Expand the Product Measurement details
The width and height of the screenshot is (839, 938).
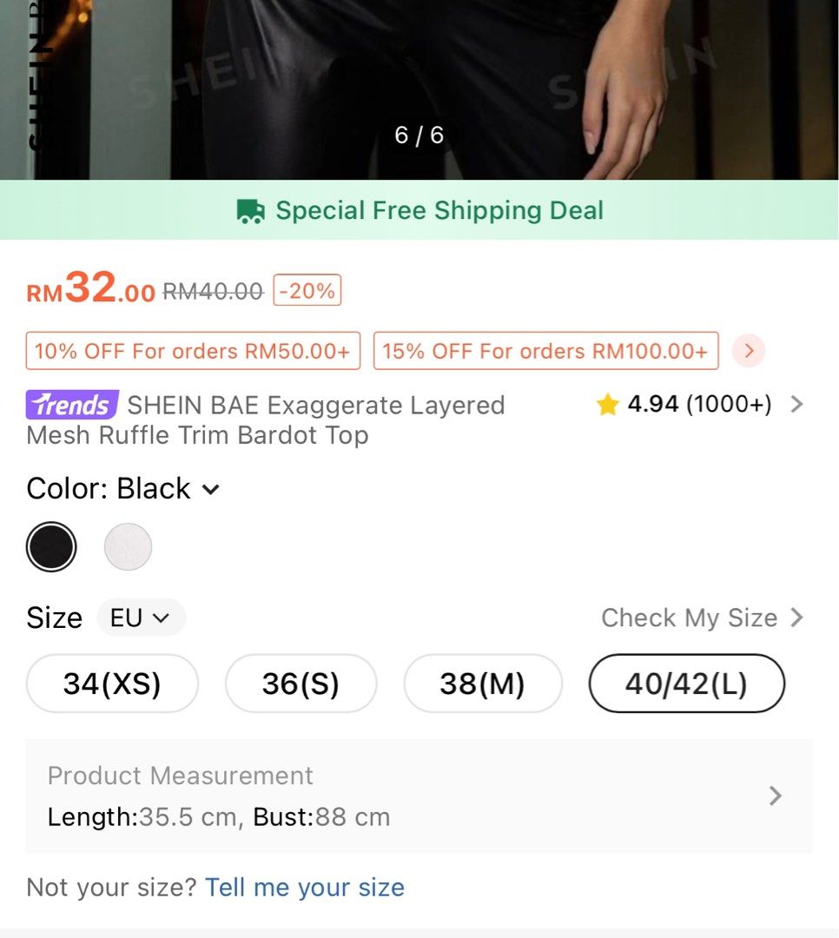[776, 796]
